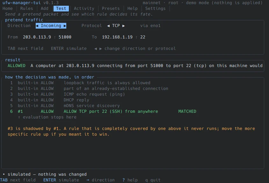
Task: Edit the To address 192.168.1.19
Action: click(x=117, y=37)
